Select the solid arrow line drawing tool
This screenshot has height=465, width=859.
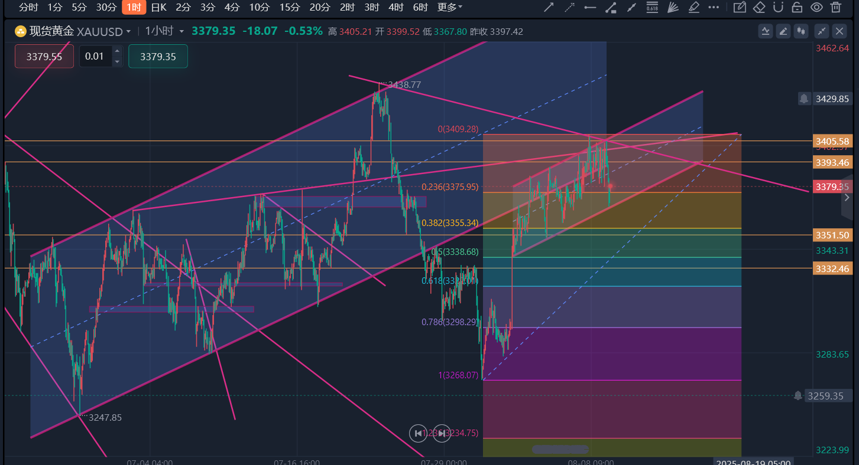coord(549,8)
